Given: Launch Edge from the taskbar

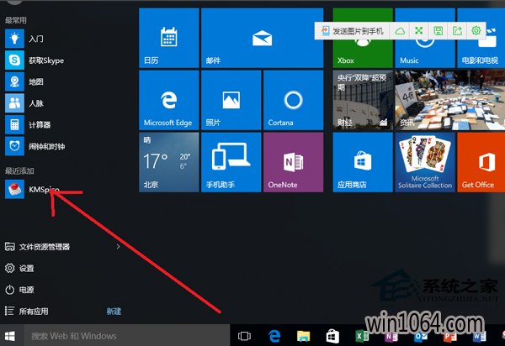Looking at the screenshot, I should (x=274, y=336).
